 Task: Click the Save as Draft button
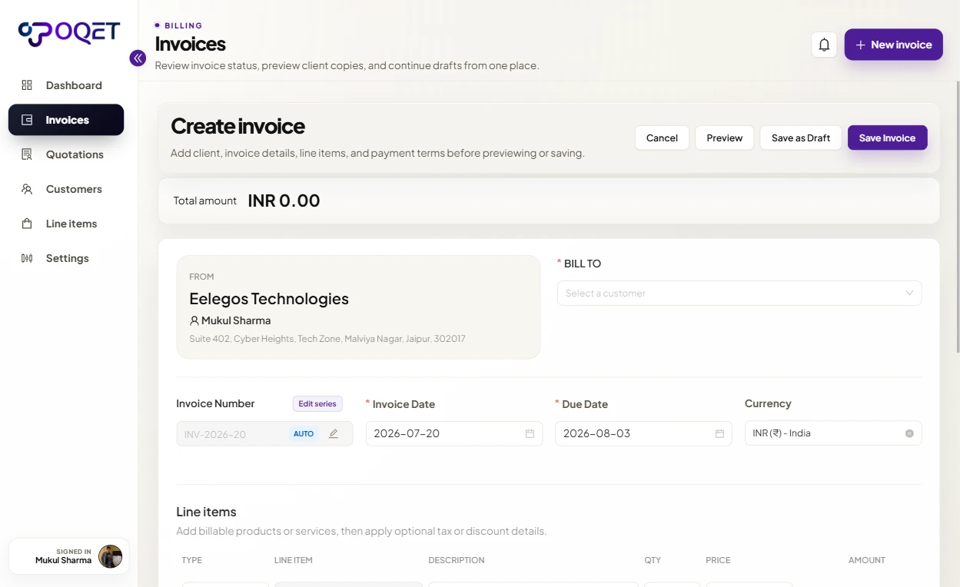coord(801,138)
